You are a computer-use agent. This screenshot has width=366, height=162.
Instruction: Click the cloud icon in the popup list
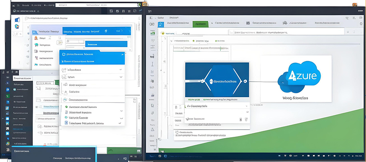click(x=65, y=100)
